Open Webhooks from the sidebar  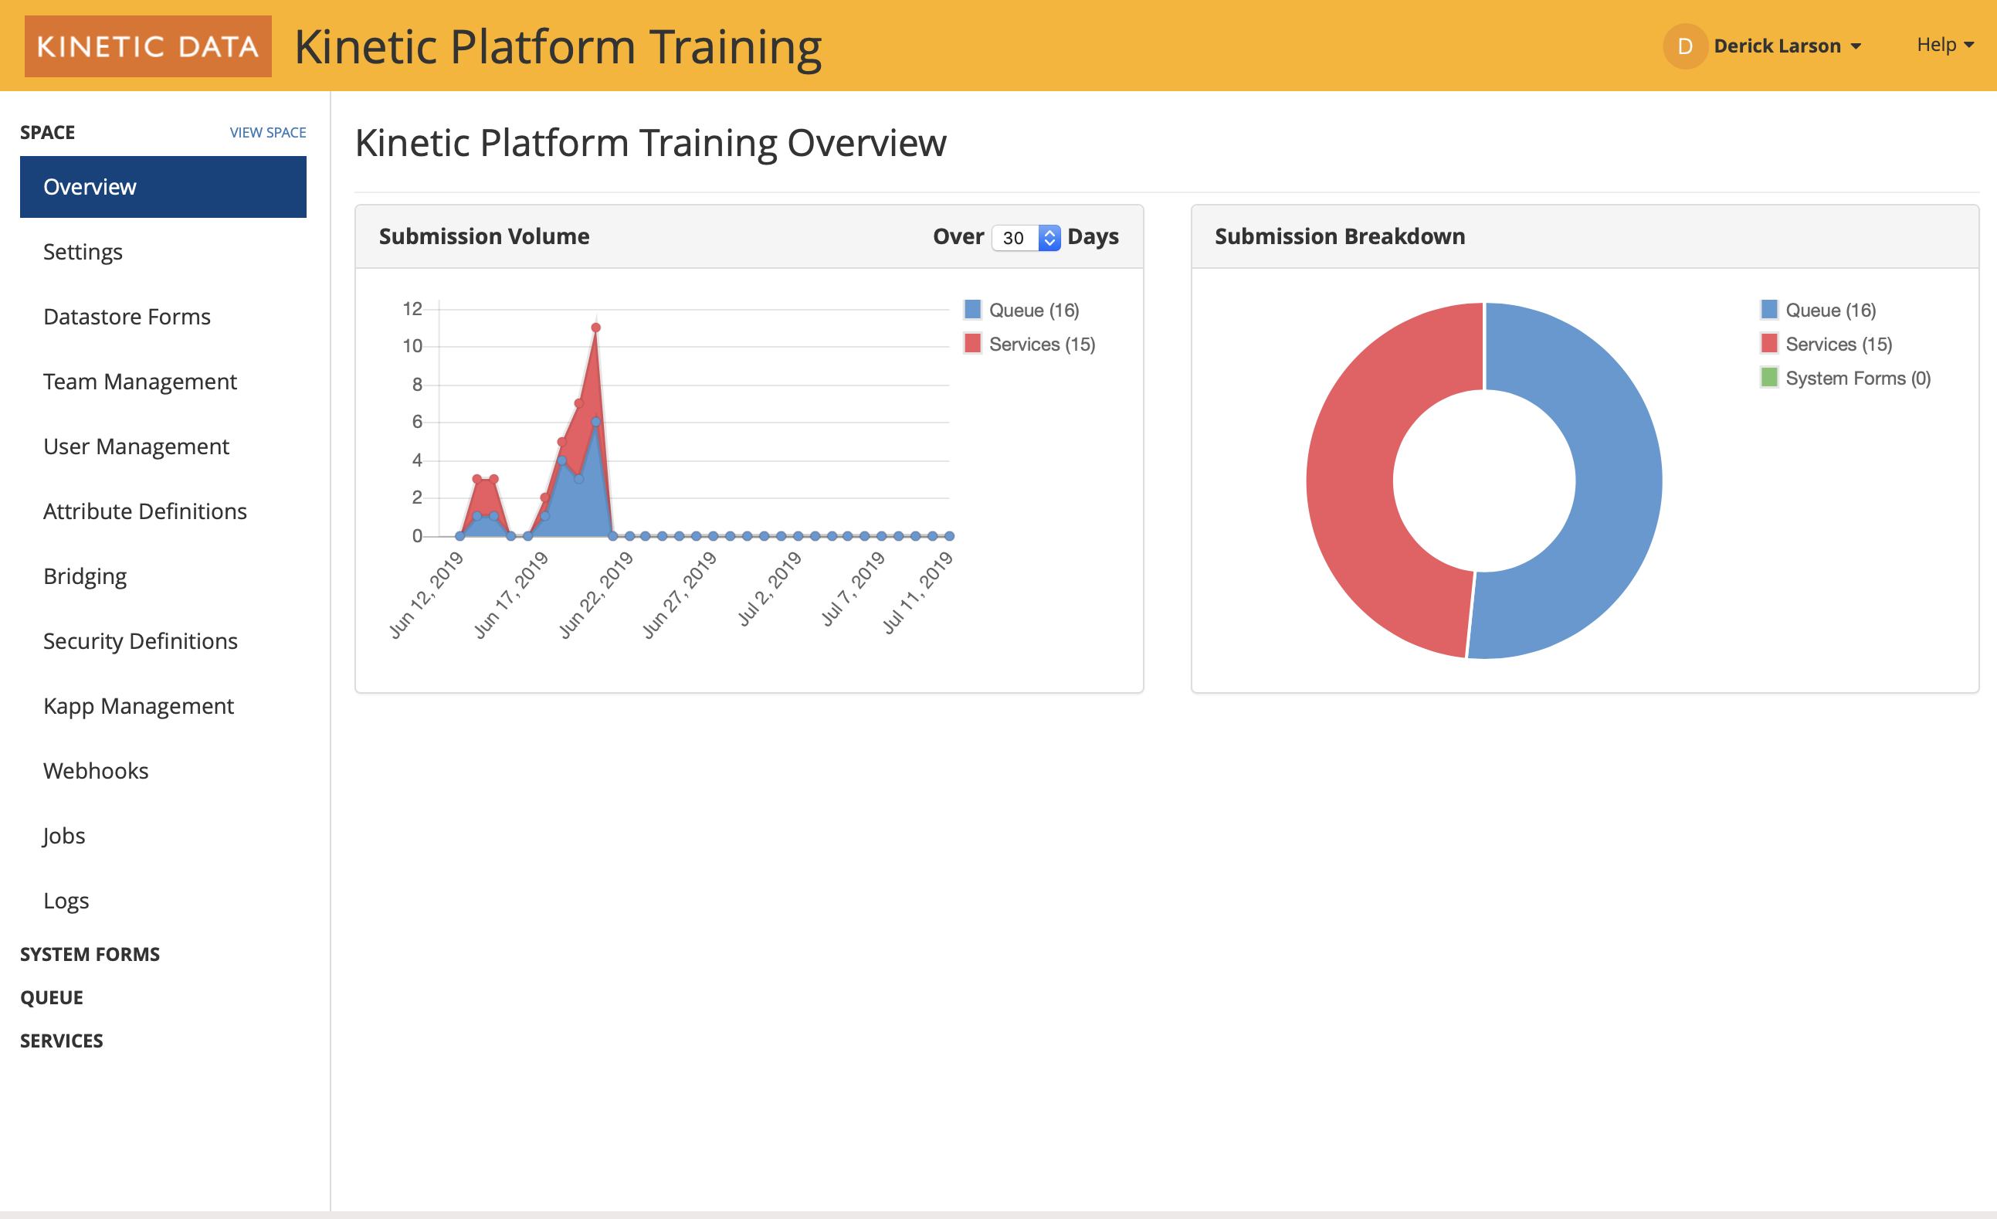tap(96, 771)
